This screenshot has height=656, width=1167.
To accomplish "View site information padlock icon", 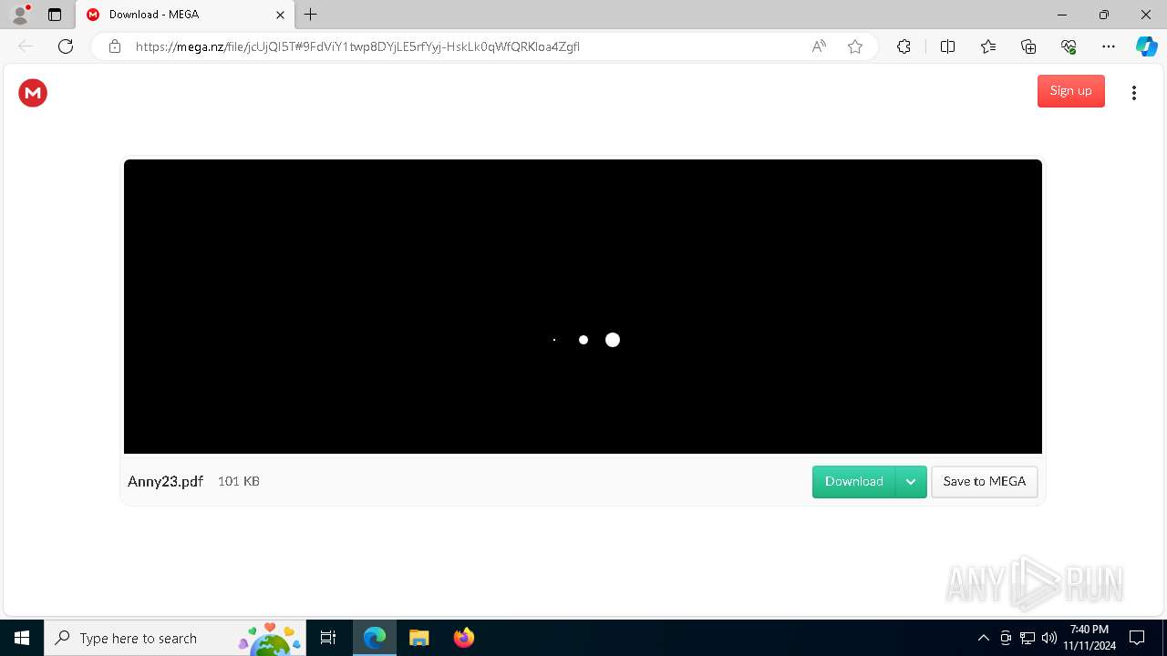I will click(x=115, y=46).
